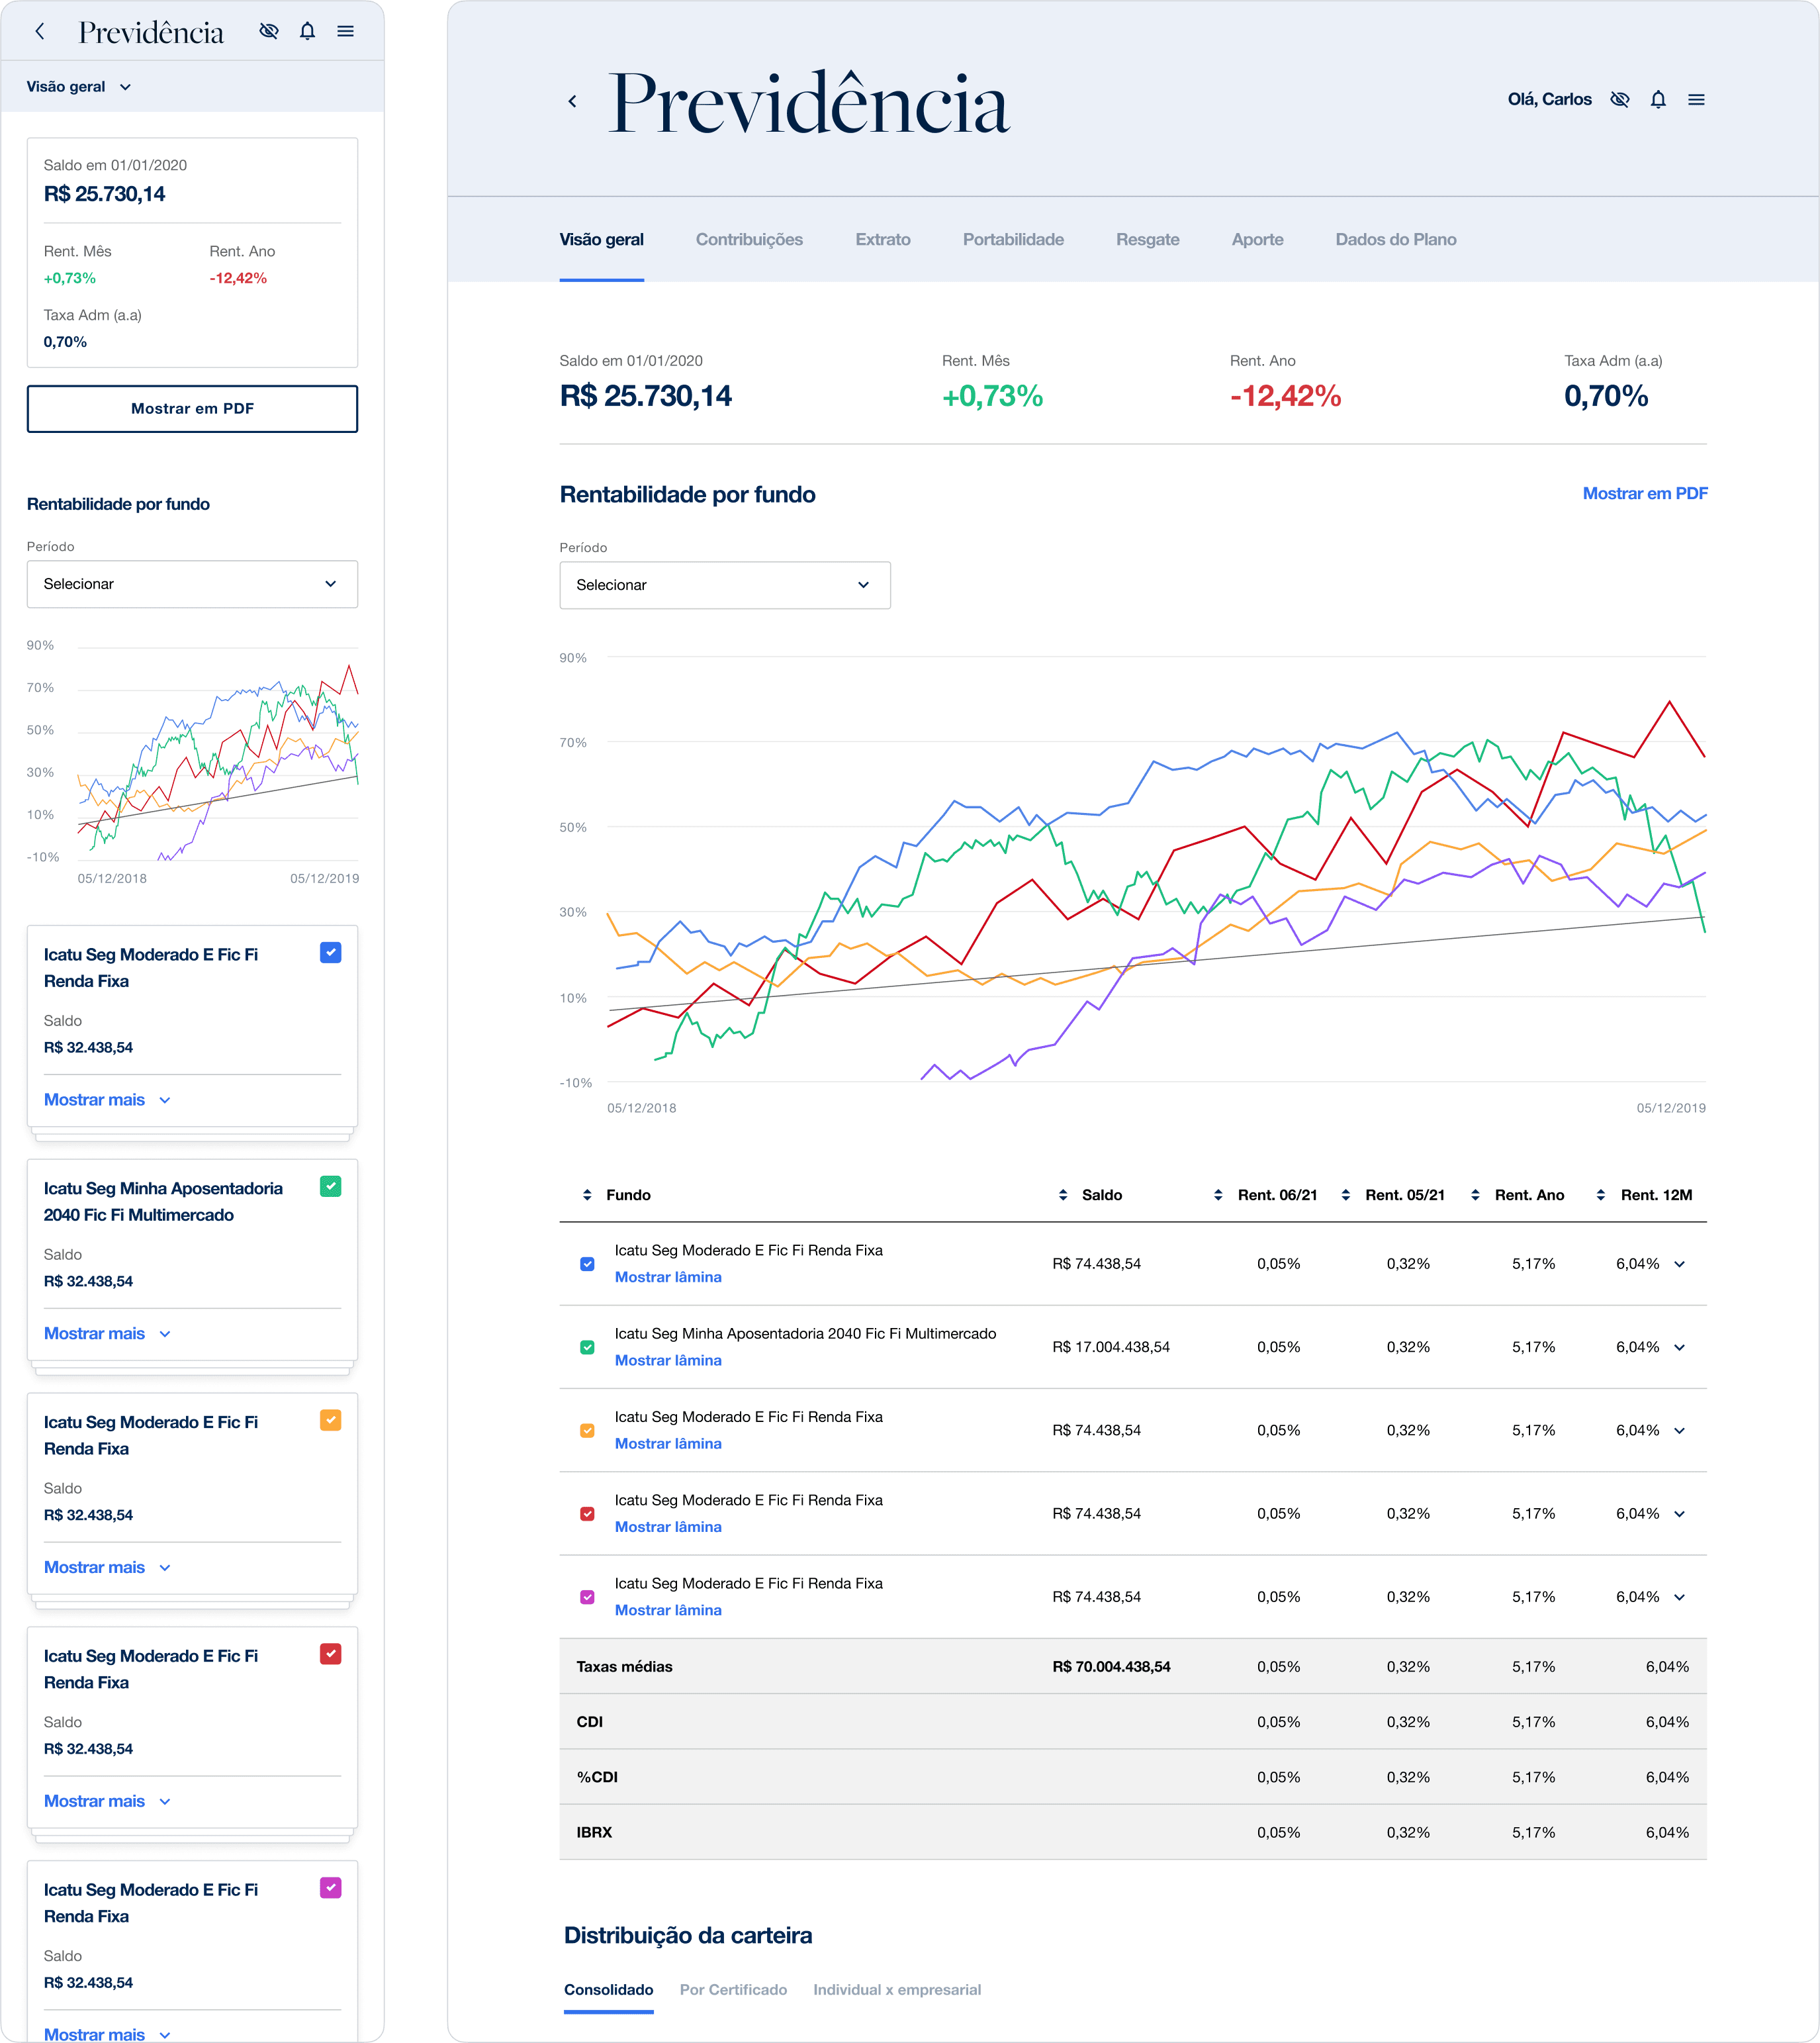Toggle purple checkbox on mobile fund card
This screenshot has height=2043, width=1820.
331,1888
